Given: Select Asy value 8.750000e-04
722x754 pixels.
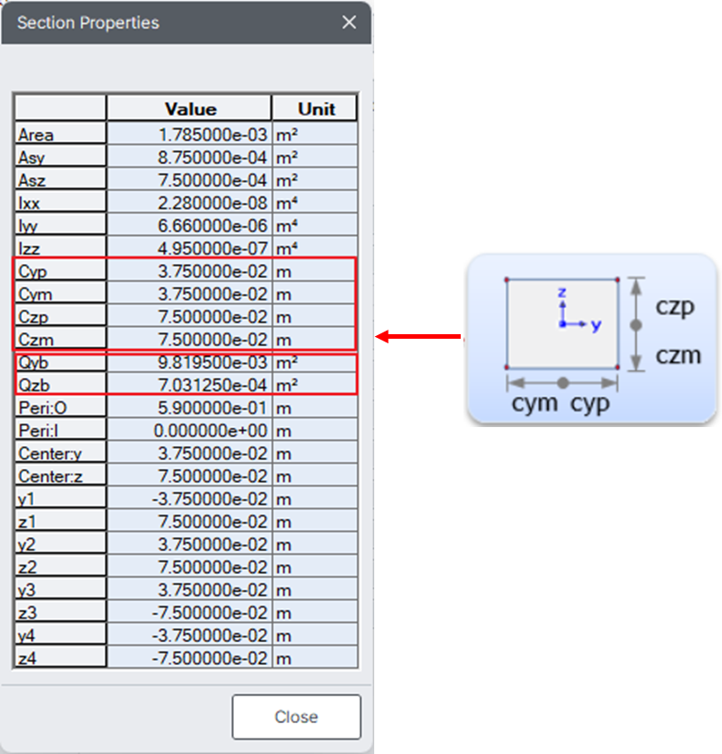Looking at the screenshot, I should click(189, 157).
